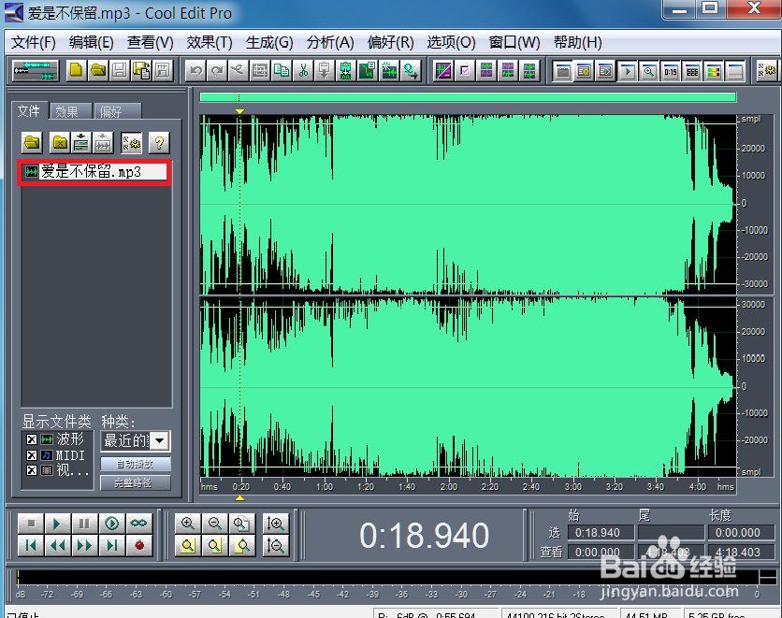Viewport: 782px width, 618px height.
Task: Click the Fast Forward transport button
Action: (85, 545)
